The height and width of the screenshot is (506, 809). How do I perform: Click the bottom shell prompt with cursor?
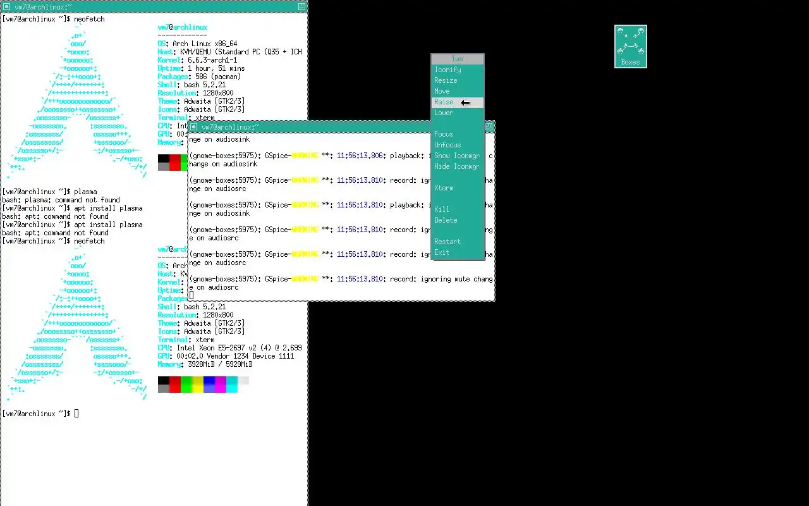pyautogui.click(x=40, y=414)
